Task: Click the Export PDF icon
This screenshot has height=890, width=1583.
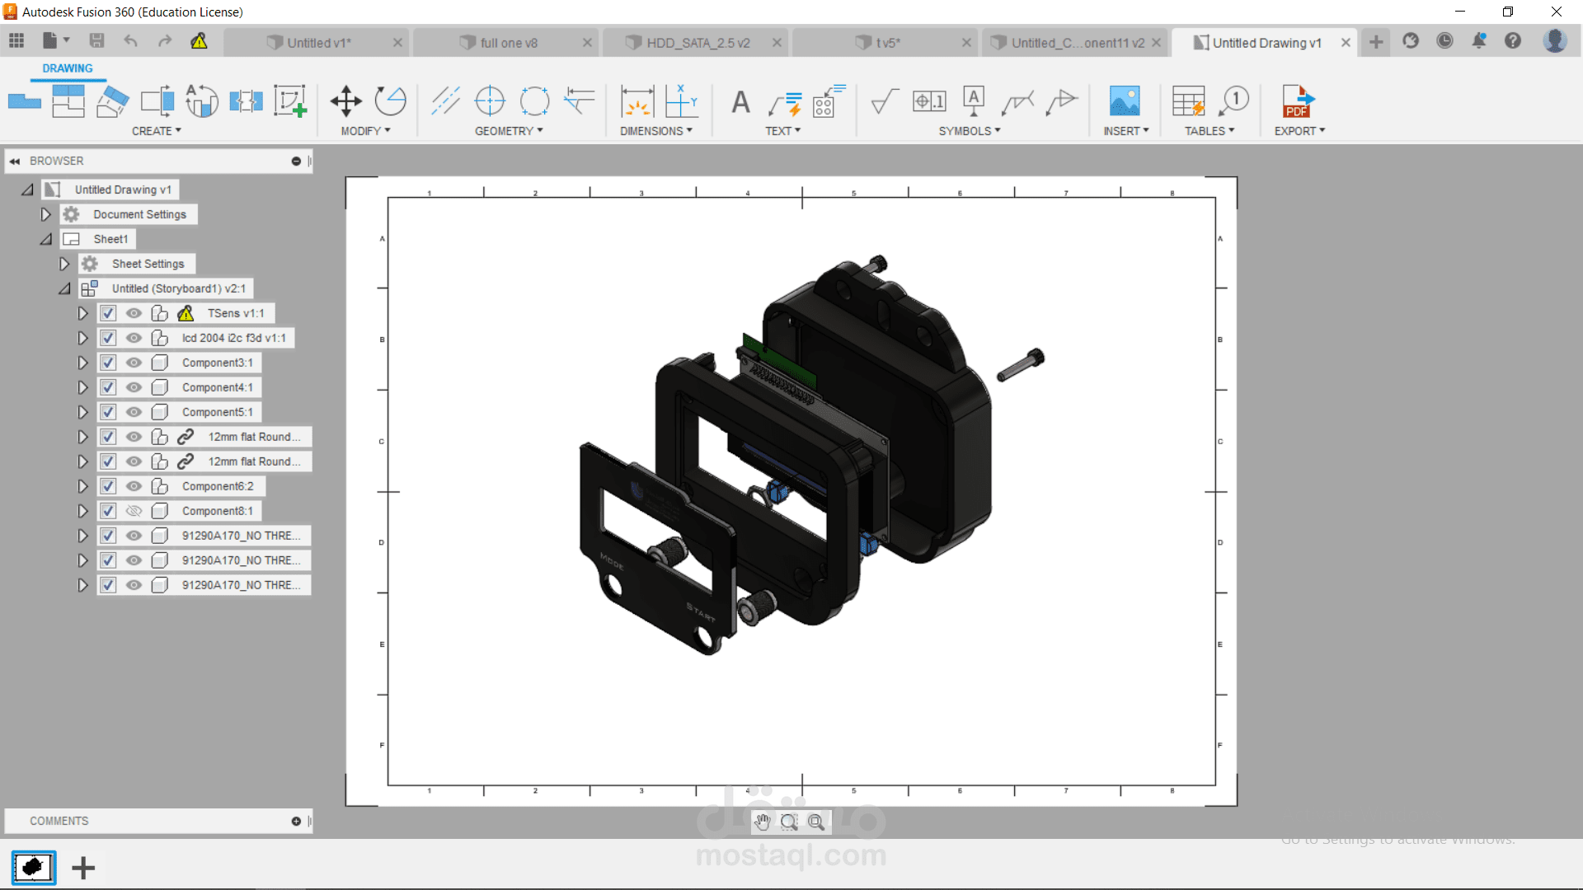Action: click(x=1297, y=102)
